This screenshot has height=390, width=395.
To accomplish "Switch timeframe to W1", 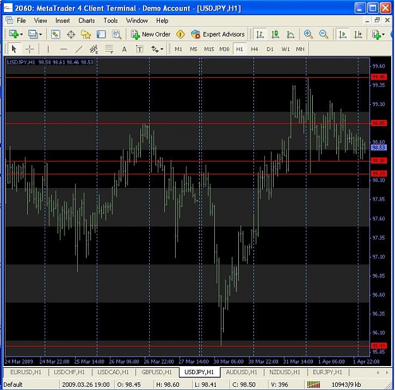I will coord(286,49).
